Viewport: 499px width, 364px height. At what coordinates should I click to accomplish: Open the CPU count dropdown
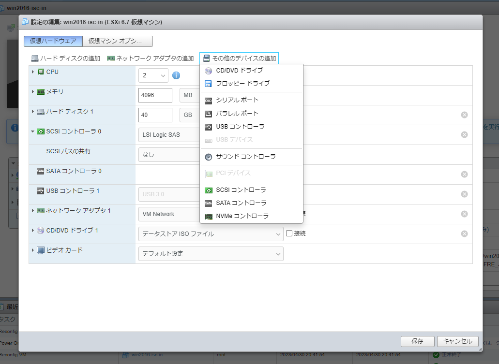pyautogui.click(x=153, y=75)
